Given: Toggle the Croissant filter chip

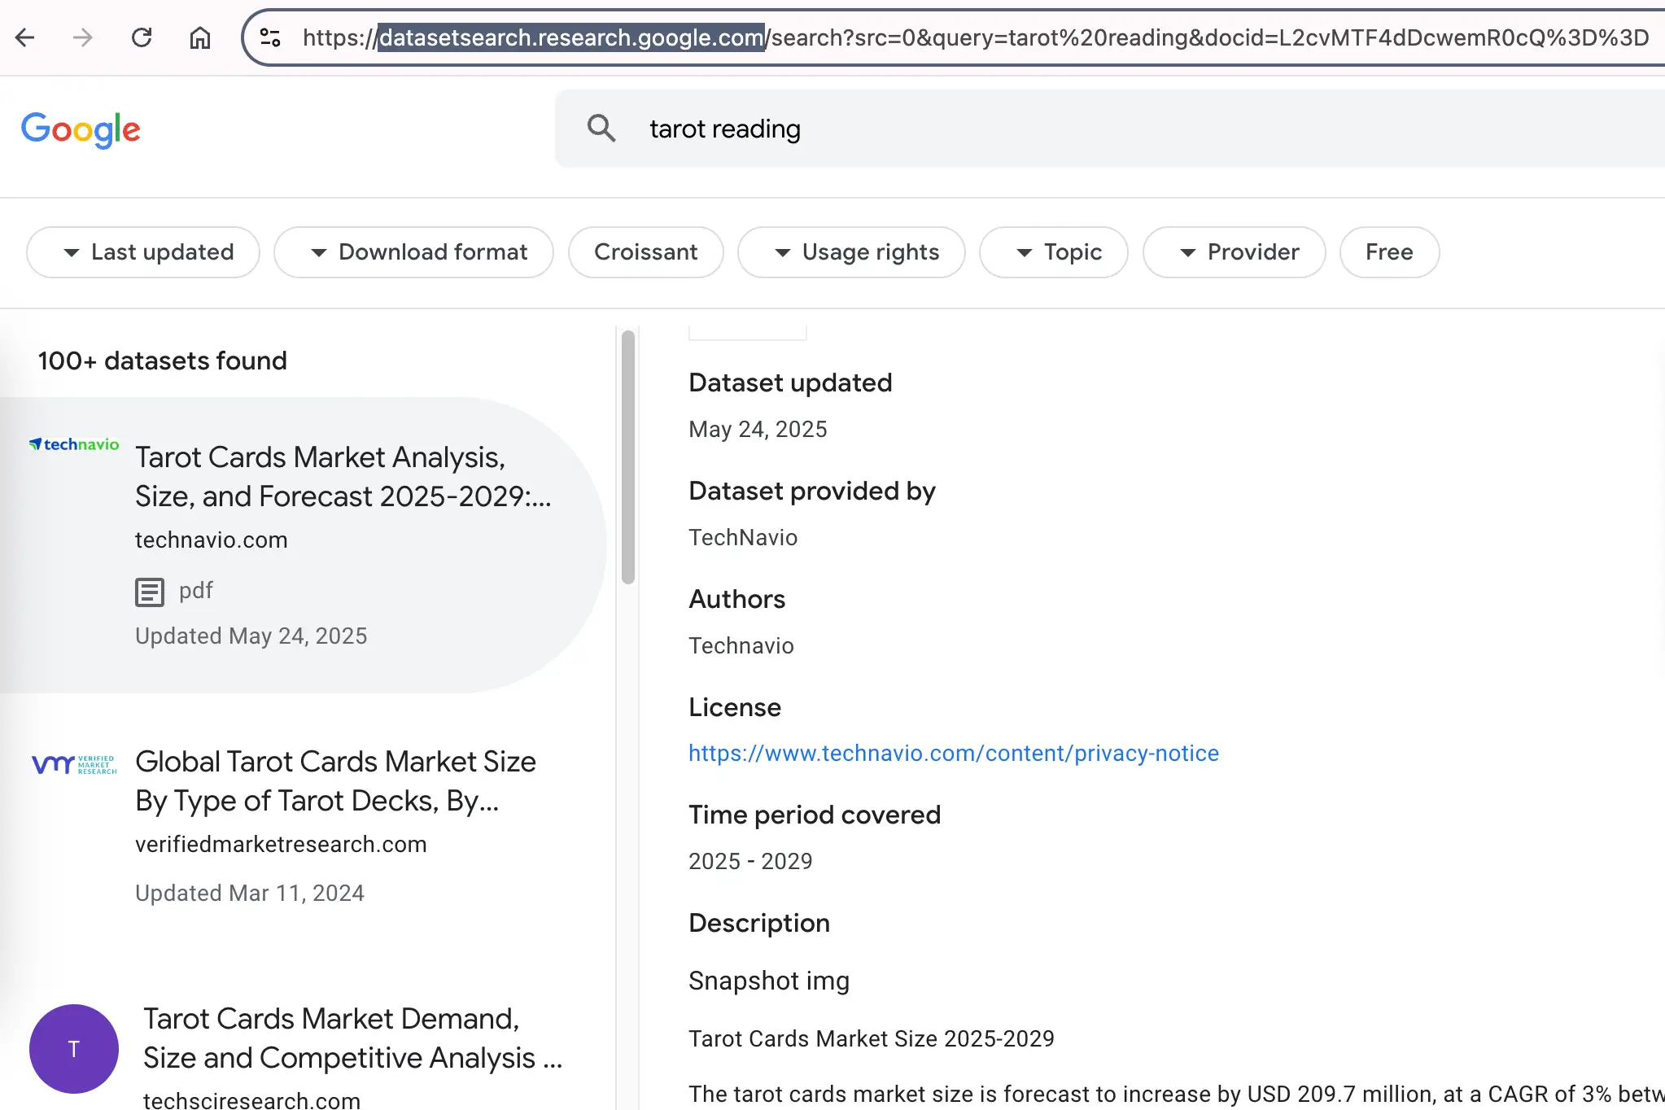Looking at the screenshot, I should tap(645, 252).
